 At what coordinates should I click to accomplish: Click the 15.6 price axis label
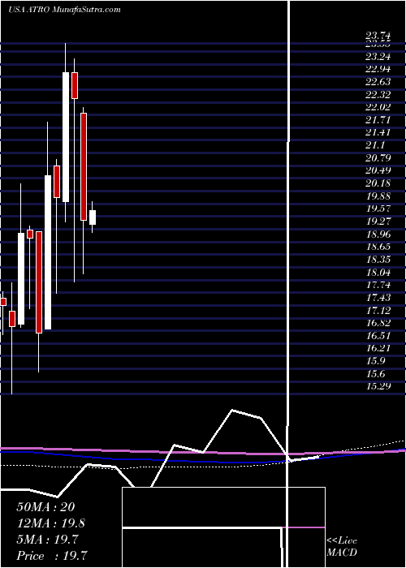(376, 373)
